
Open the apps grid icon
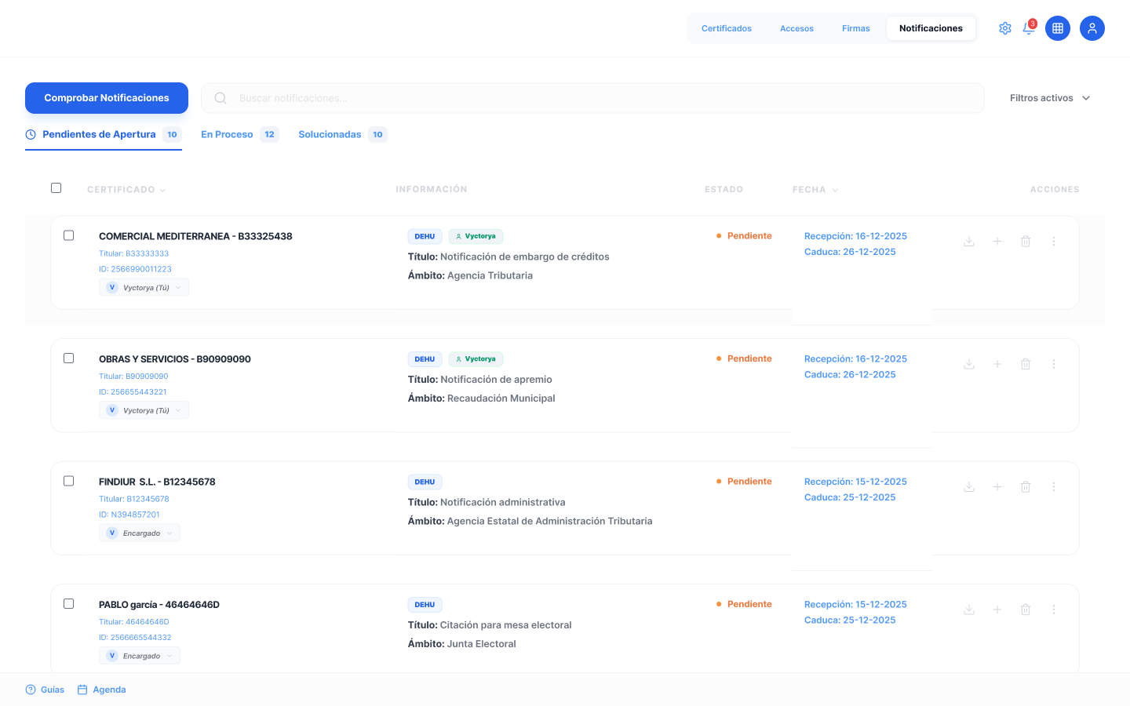(1058, 28)
